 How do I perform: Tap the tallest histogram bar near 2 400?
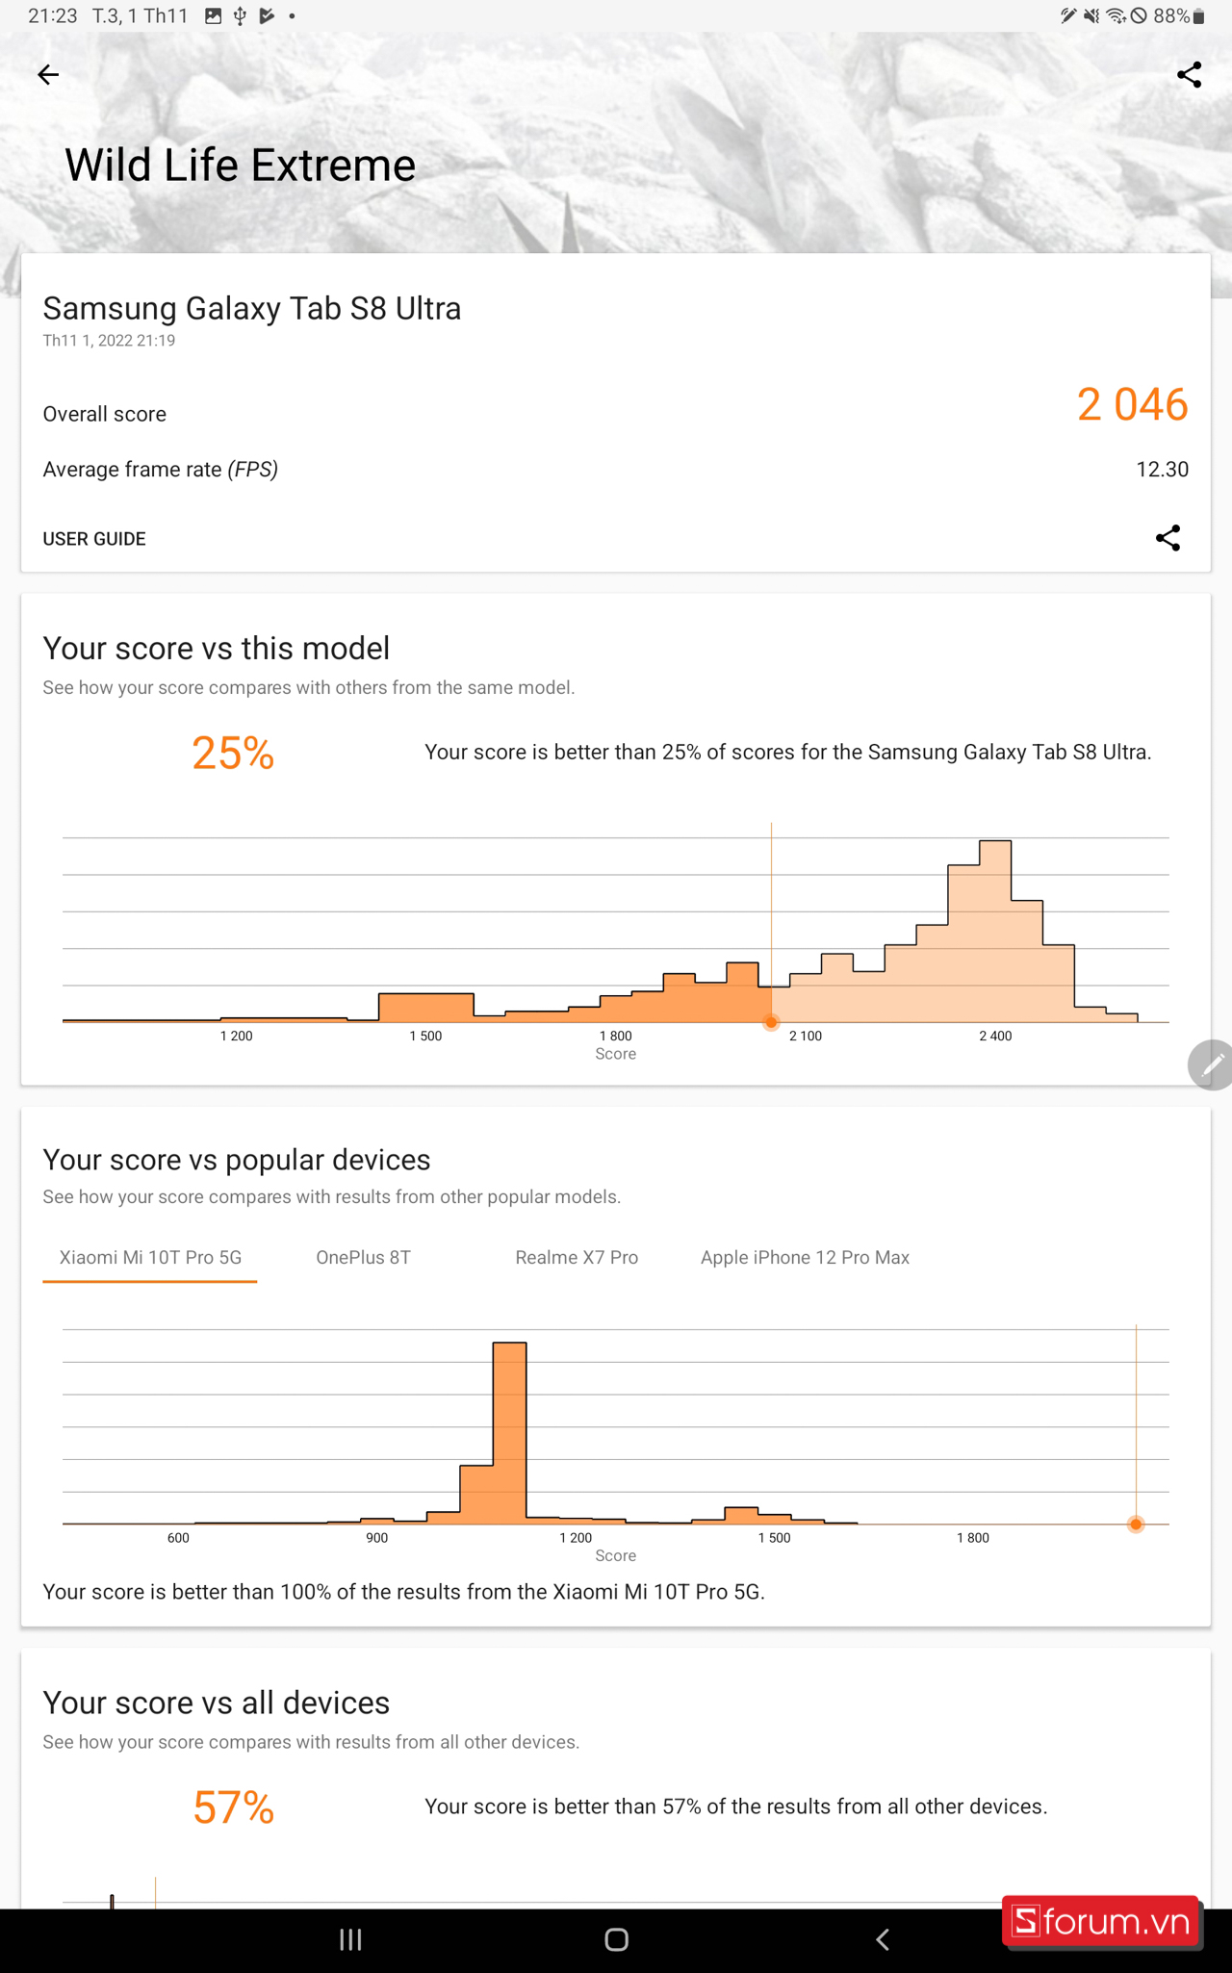(x=995, y=931)
